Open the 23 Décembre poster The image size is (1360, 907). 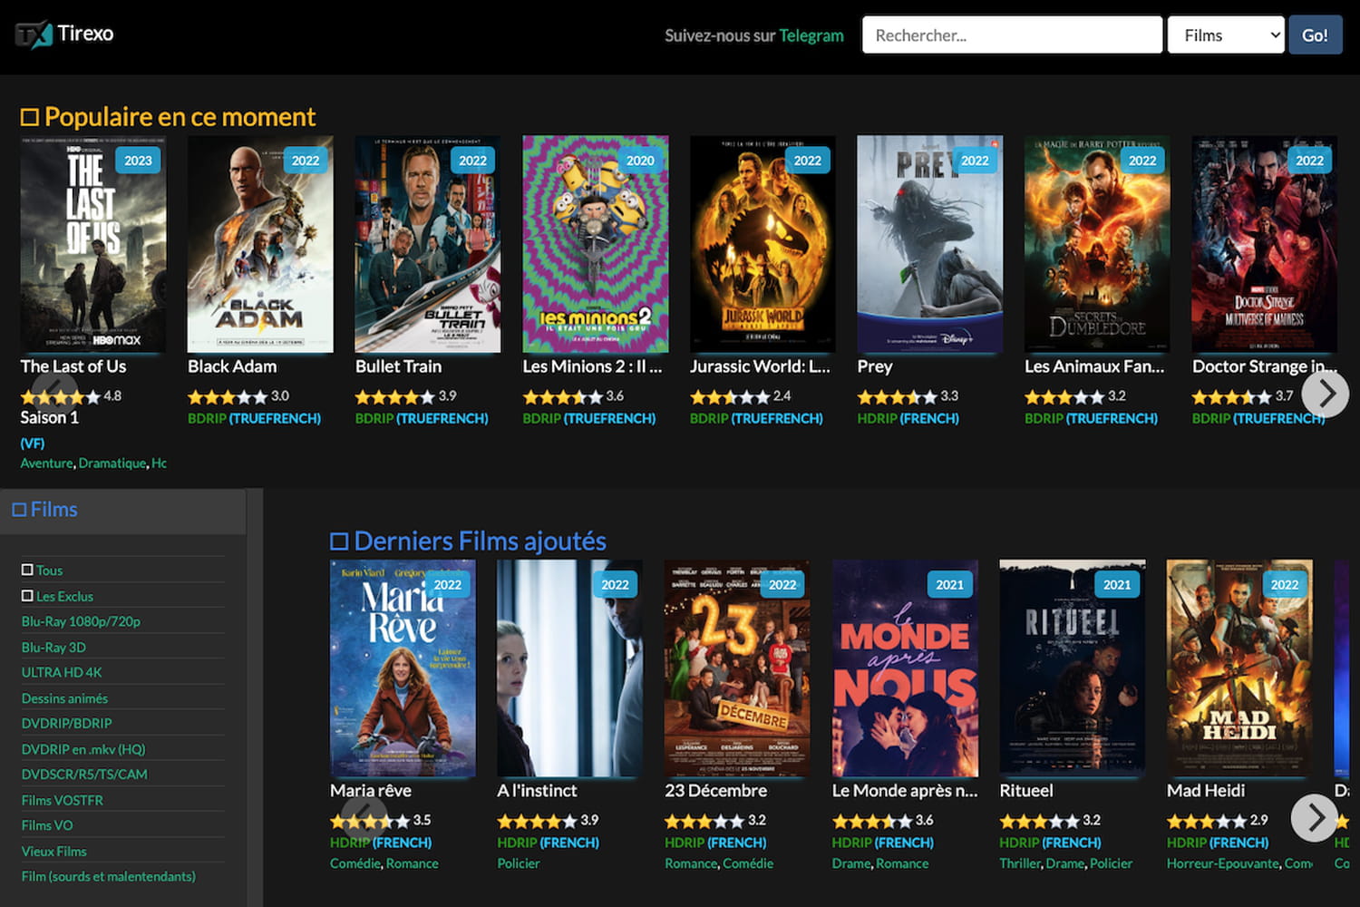pyautogui.click(x=737, y=668)
